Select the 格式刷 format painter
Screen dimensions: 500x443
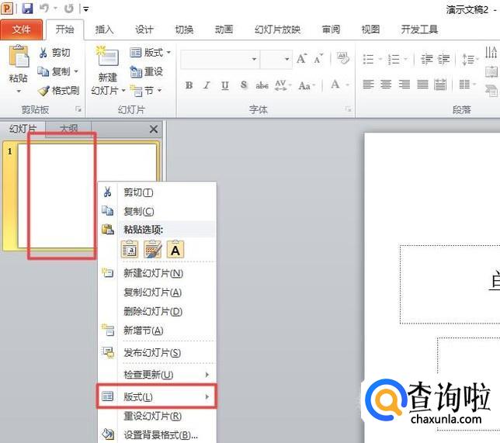(x=59, y=91)
